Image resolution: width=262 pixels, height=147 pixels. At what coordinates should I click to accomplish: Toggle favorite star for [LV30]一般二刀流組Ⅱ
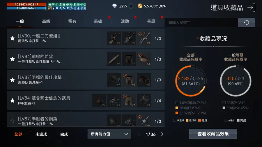12,39
